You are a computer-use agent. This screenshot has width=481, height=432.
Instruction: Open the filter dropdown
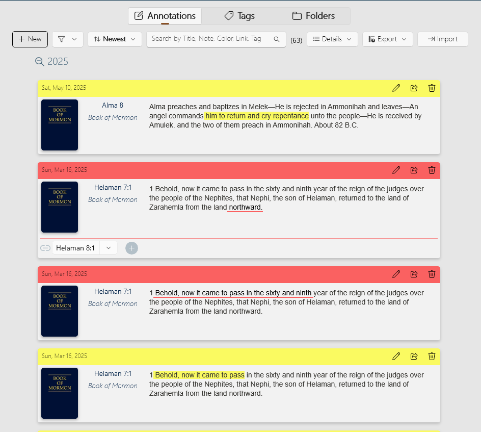(x=67, y=39)
